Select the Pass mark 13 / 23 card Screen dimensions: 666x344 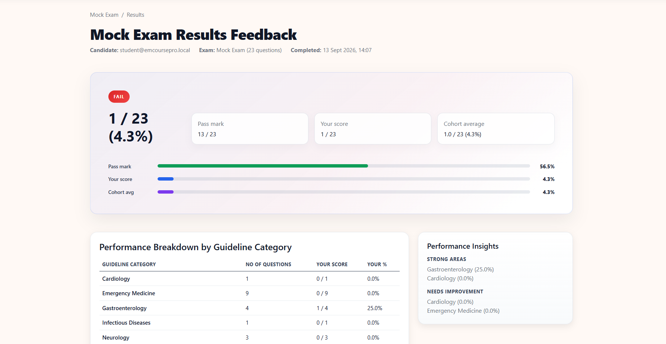(250, 129)
